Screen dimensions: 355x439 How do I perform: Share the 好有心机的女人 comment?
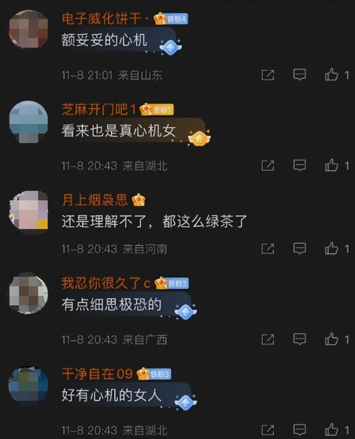point(267,430)
